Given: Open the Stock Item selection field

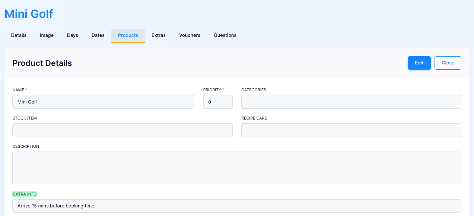Looking at the screenshot, I should click(x=123, y=130).
